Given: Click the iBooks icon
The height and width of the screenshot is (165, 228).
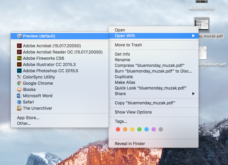Looking at the screenshot, I should (x=19, y=89).
